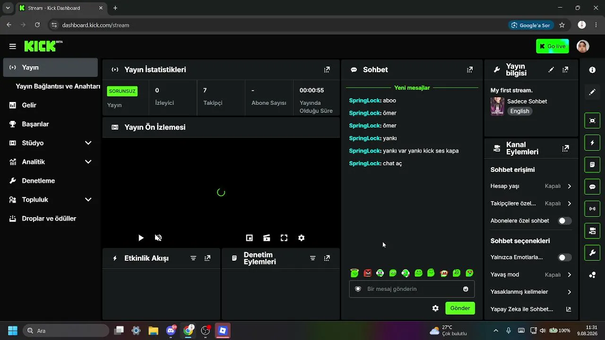Unmute the stream preview audio
Image resolution: width=605 pixels, height=340 pixels.
tap(158, 238)
